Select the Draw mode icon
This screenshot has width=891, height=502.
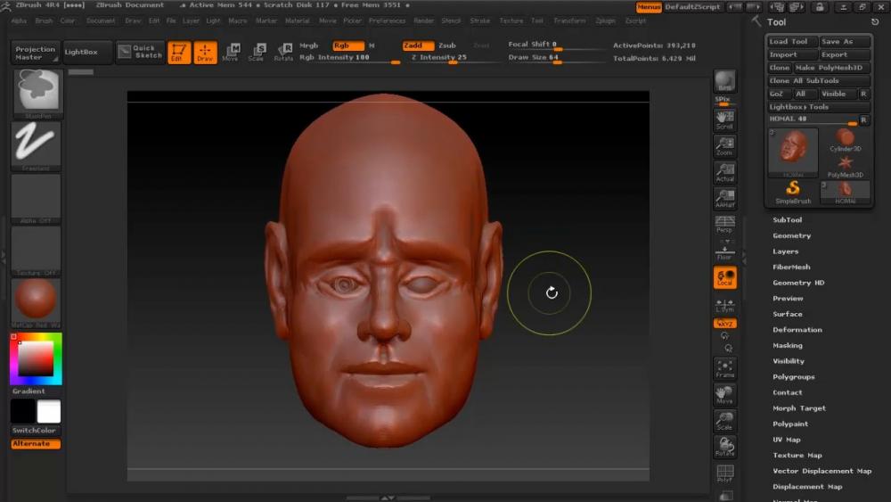[205, 53]
